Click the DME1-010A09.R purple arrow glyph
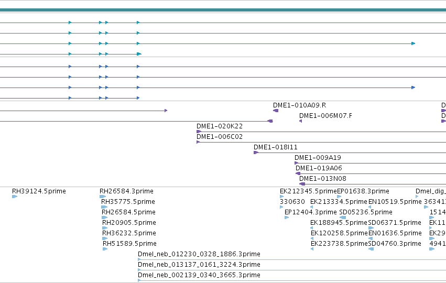446x283 pixels. pos(276,111)
